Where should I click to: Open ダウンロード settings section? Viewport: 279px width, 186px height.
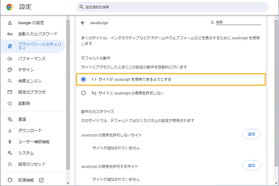(33, 131)
